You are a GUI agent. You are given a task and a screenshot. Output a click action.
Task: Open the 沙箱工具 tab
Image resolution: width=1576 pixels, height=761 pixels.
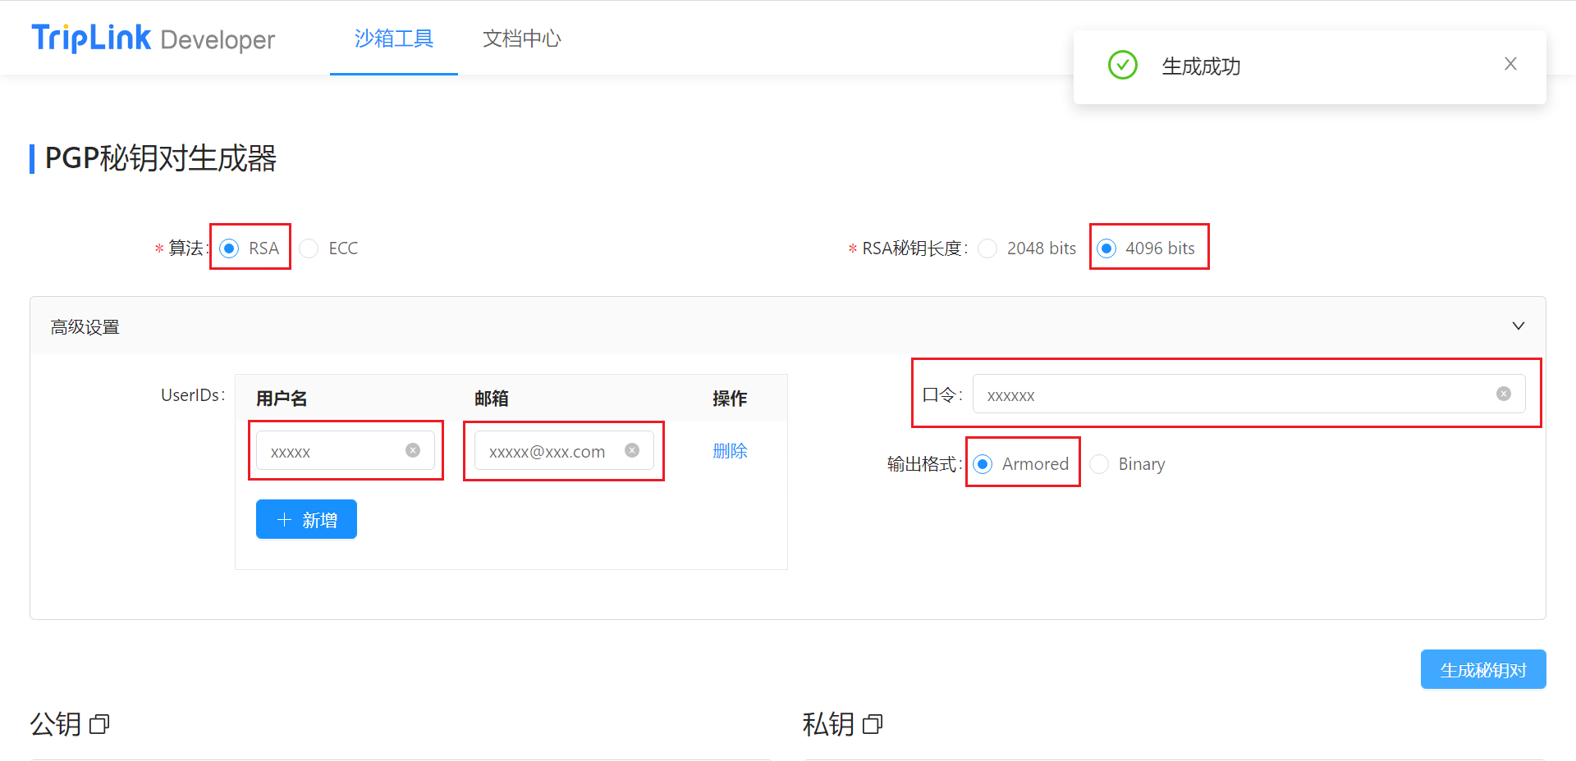394,39
